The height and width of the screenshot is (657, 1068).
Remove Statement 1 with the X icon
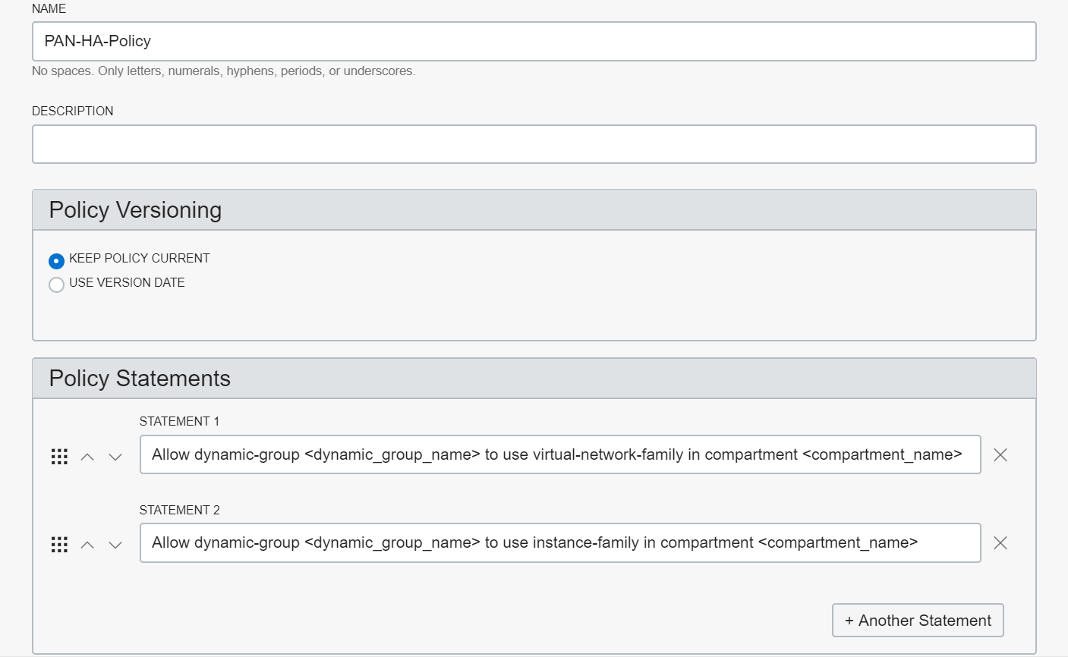1000,454
